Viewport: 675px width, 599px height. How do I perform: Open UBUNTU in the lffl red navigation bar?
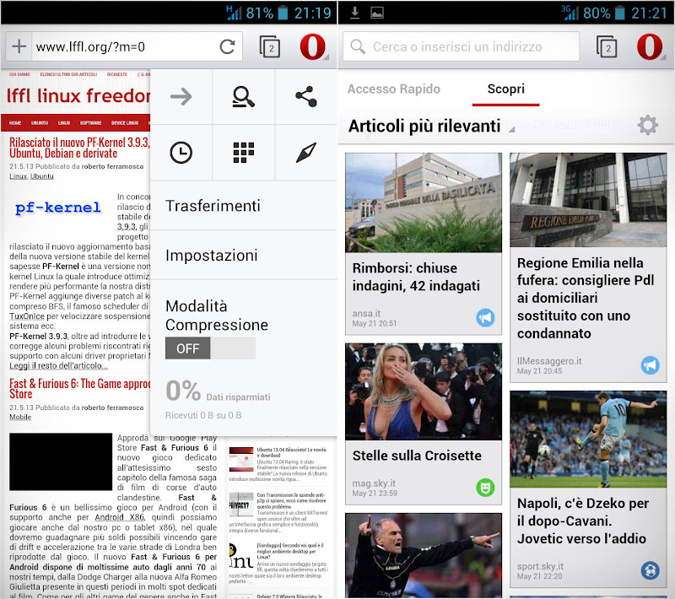tap(40, 123)
